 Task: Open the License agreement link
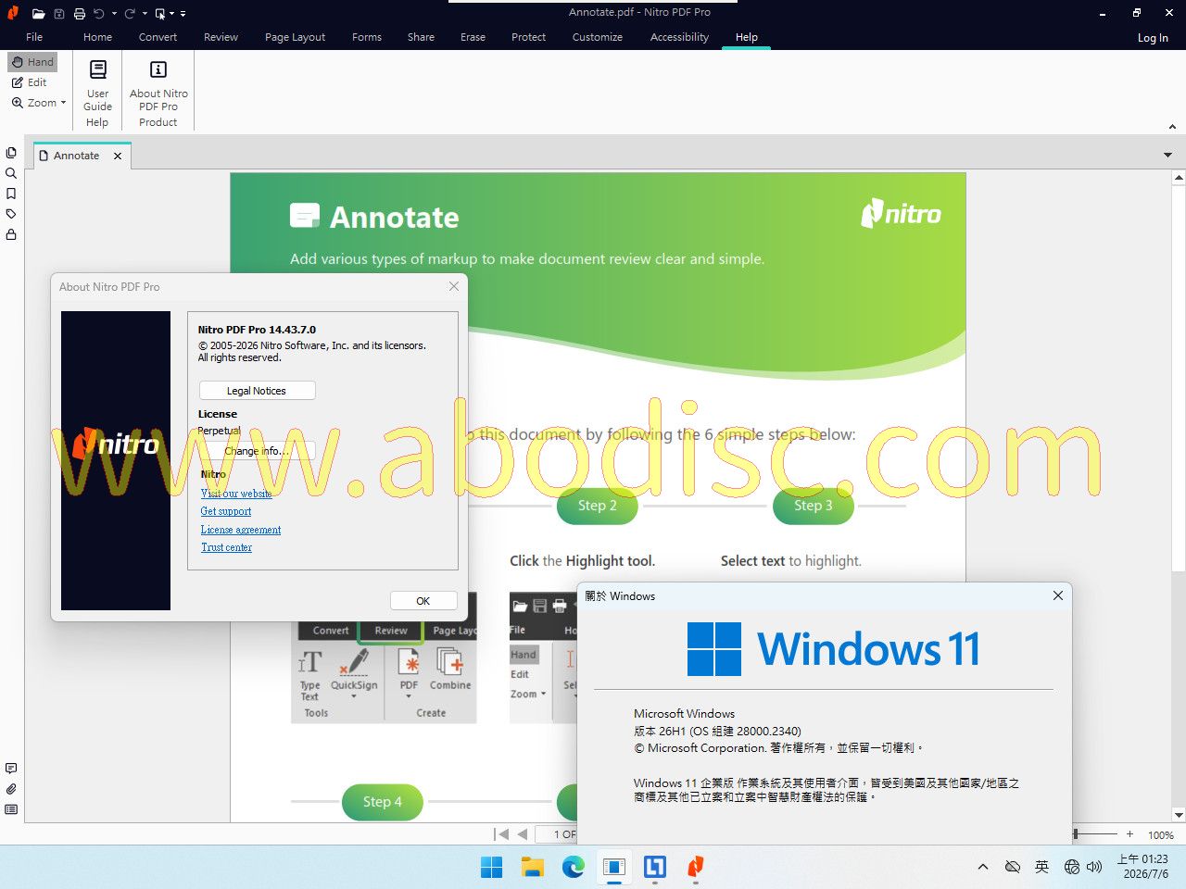[x=241, y=530]
